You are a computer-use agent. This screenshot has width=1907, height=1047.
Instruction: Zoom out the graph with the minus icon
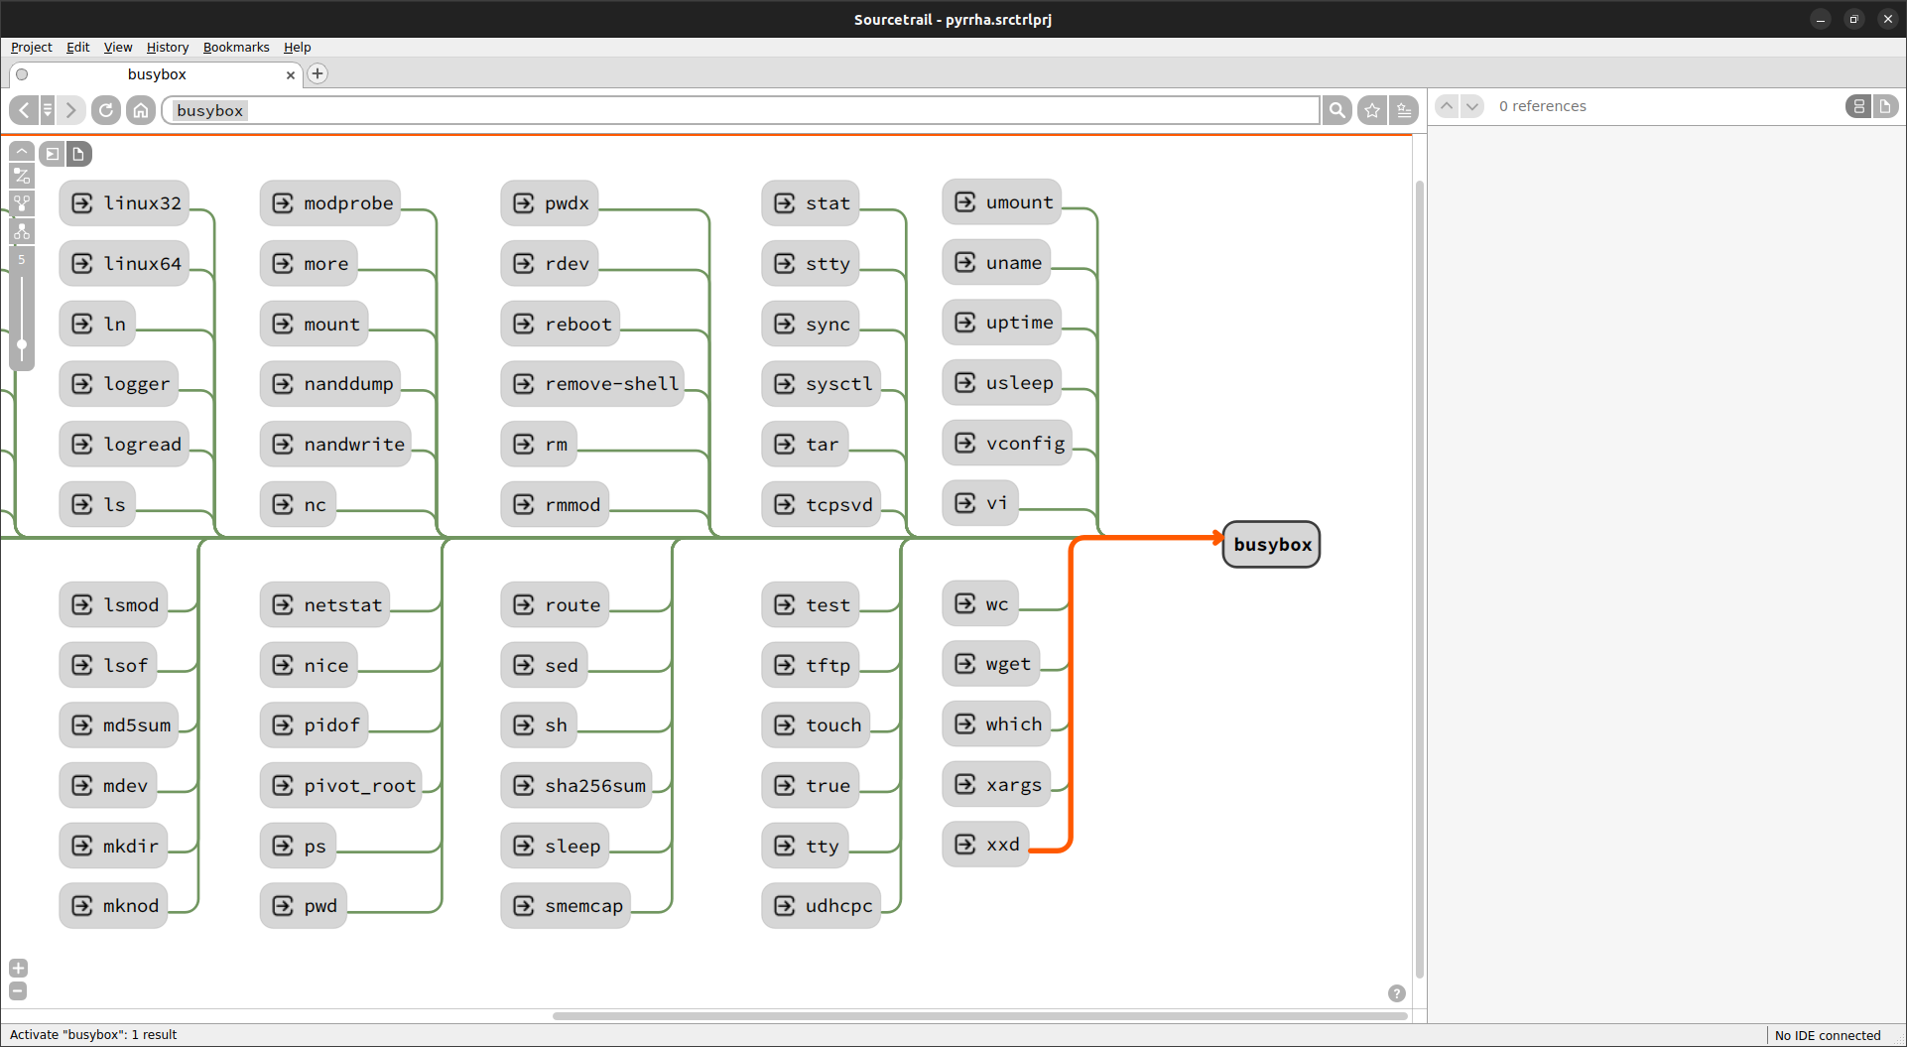tap(18, 990)
